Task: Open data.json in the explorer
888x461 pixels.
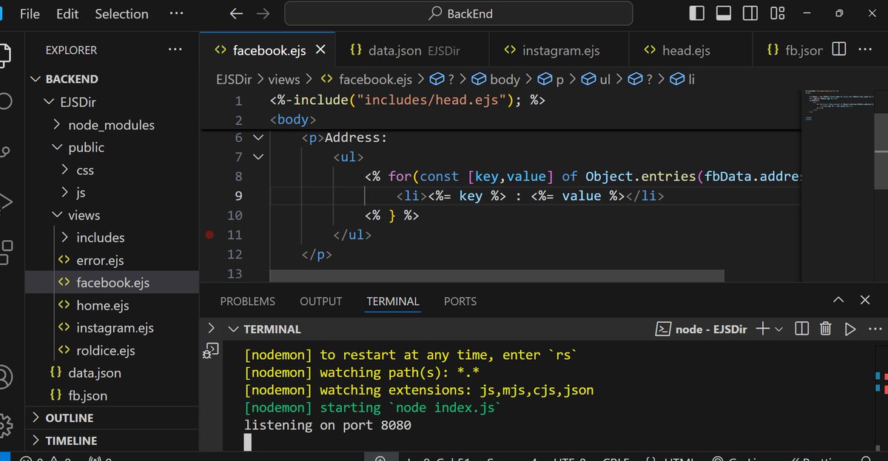Action: click(x=112, y=373)
